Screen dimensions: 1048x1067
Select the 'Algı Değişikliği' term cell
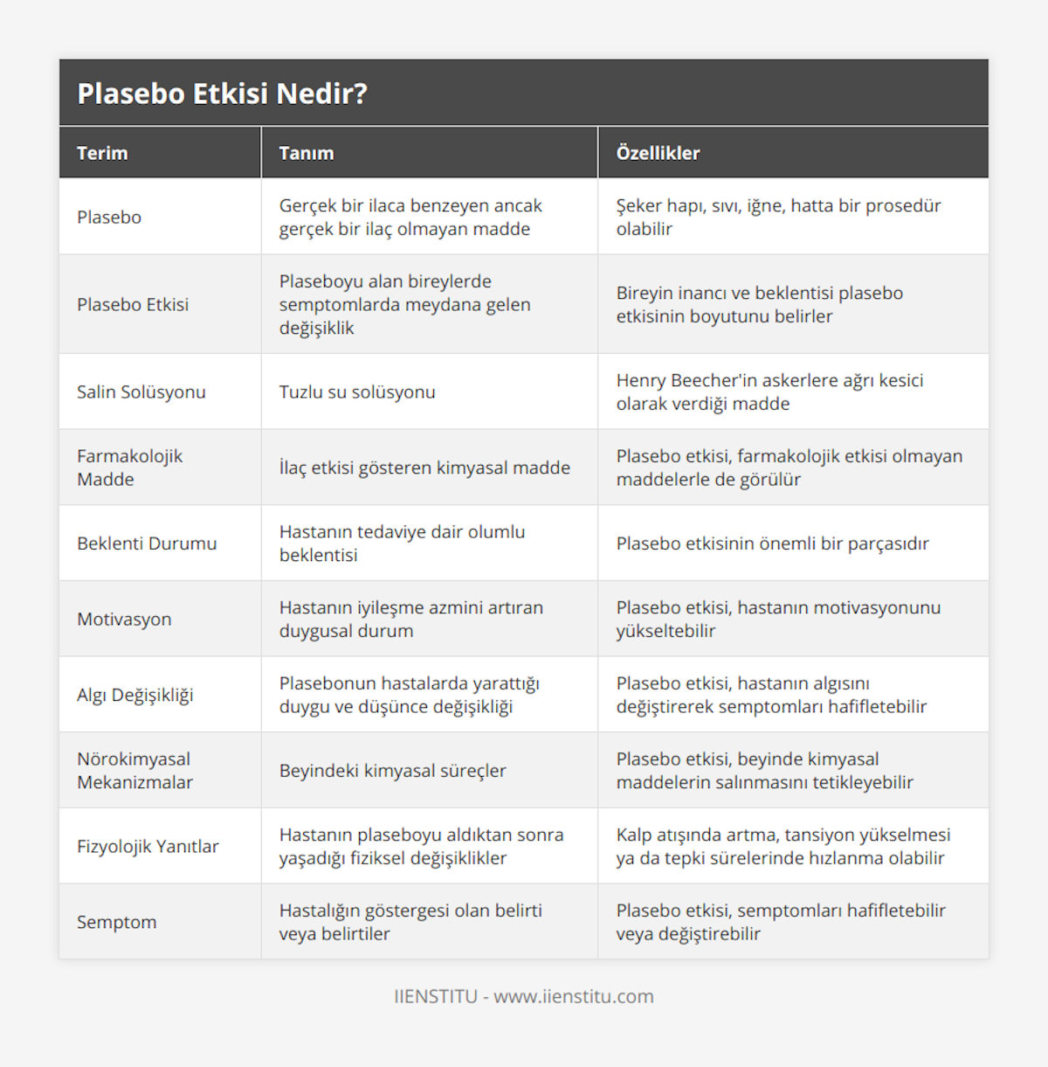[x=135, y=695]
